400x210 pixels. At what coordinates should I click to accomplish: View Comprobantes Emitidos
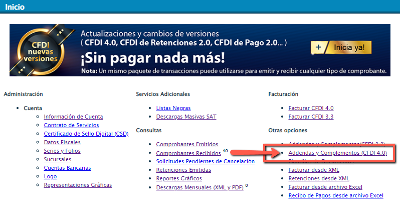coord(187,144)
